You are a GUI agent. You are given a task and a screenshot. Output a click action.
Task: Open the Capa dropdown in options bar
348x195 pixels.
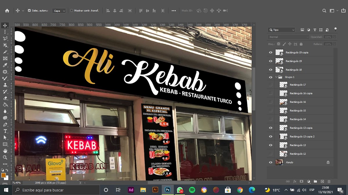(x=59, y=11)
